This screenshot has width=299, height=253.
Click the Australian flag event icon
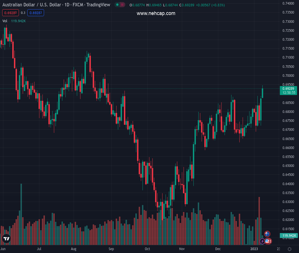[x=267, y=234]
